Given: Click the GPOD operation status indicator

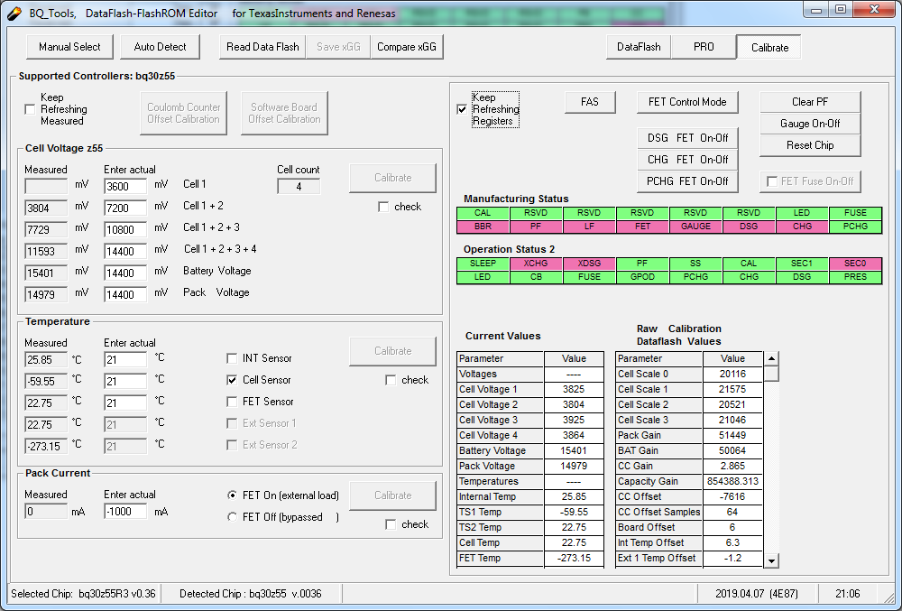Looking at the screenshot, I should click(x=642, y=277).
